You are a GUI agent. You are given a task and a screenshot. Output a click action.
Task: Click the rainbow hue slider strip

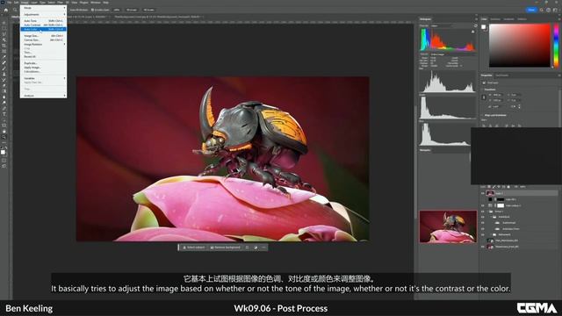(x=556, y=46)
